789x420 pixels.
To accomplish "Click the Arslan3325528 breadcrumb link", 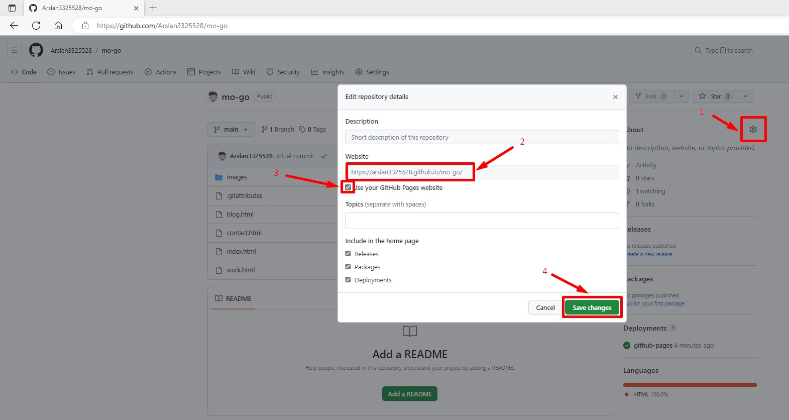I will [71, 50].
